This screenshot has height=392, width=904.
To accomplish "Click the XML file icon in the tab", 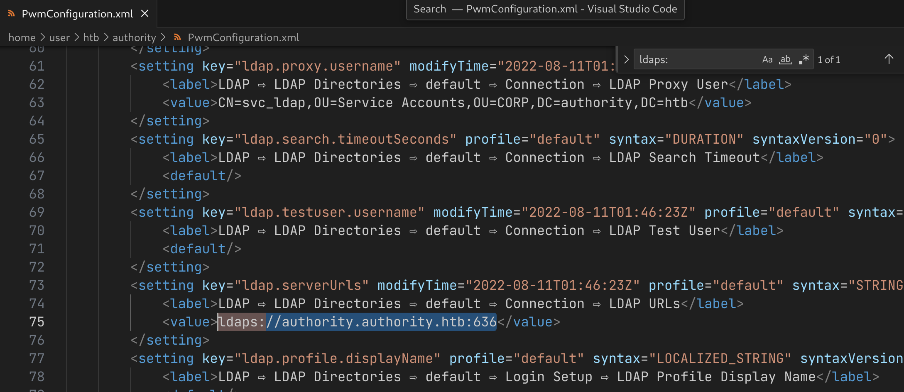I will pos(11,14).
